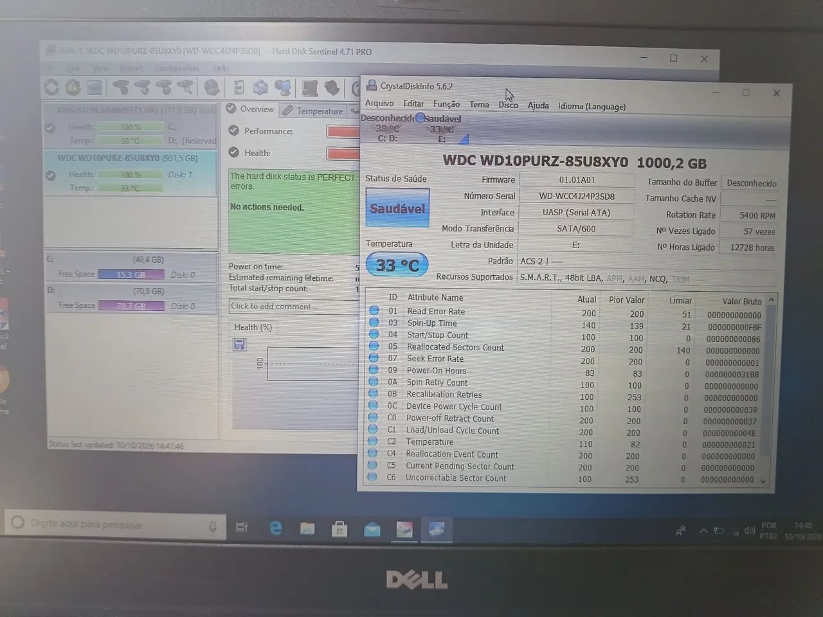Click the D: Free Space 70.7 GB bar
823x617 pixels.
(131, 306)
